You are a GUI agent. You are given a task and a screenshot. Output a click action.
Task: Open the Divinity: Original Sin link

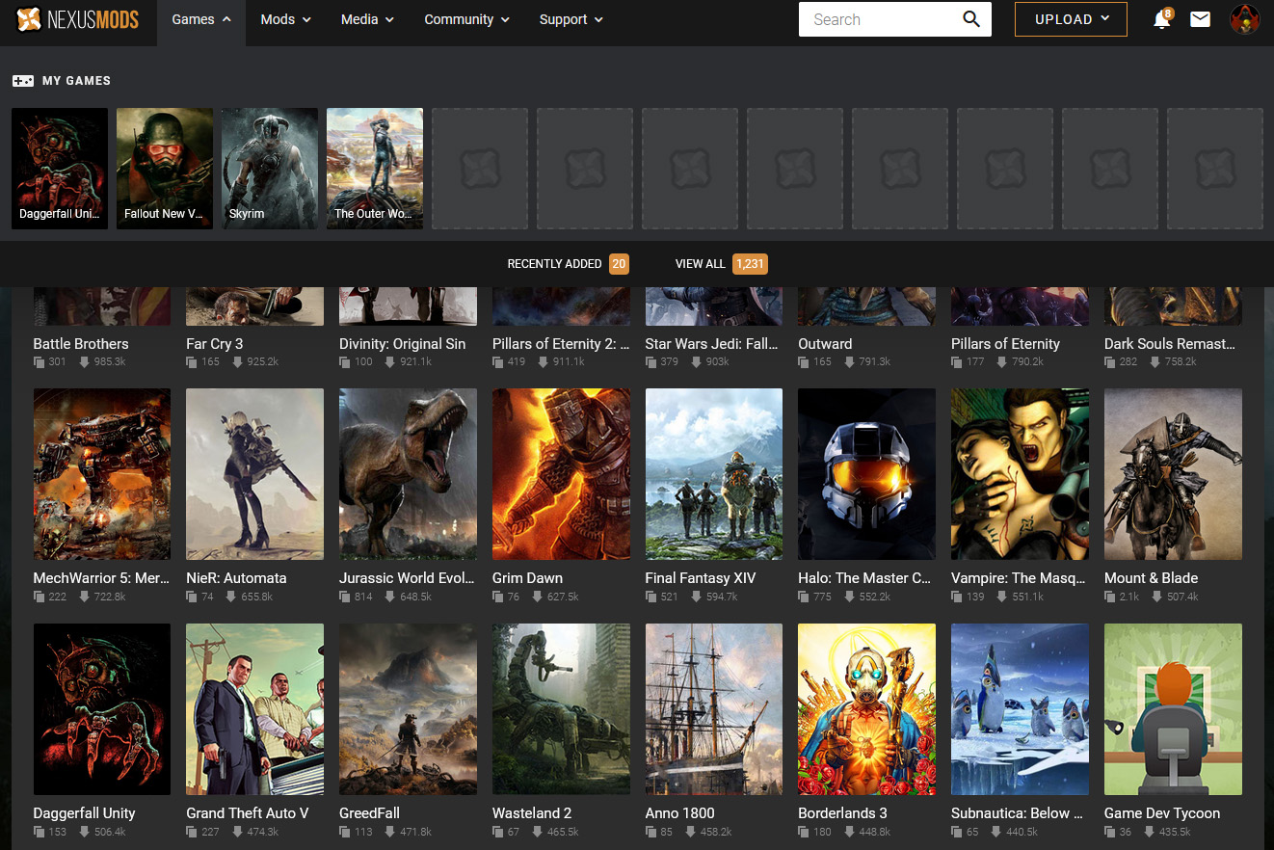403,343
